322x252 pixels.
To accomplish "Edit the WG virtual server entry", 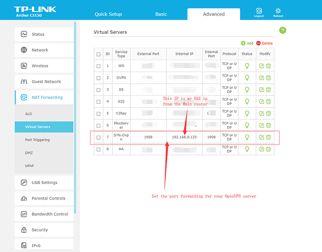I will point(262,66).
